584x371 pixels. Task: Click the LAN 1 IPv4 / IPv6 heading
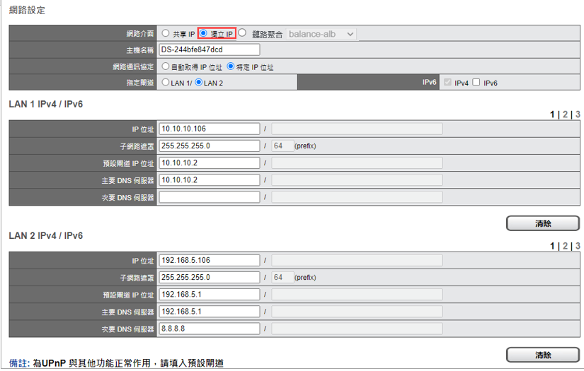(x=46, y=104)
